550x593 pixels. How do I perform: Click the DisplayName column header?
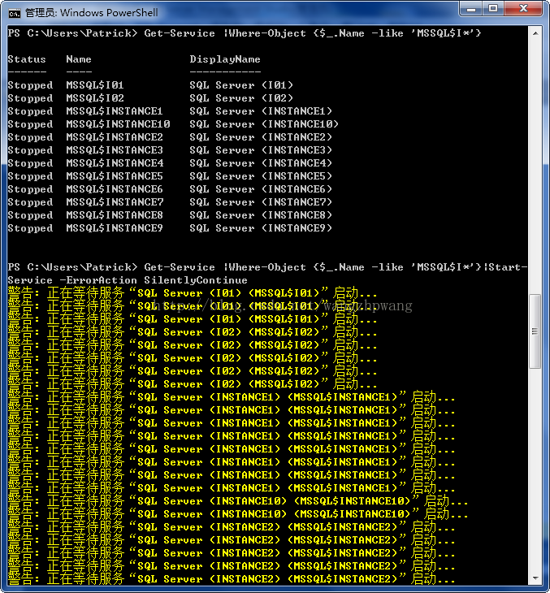click(225, 59)
